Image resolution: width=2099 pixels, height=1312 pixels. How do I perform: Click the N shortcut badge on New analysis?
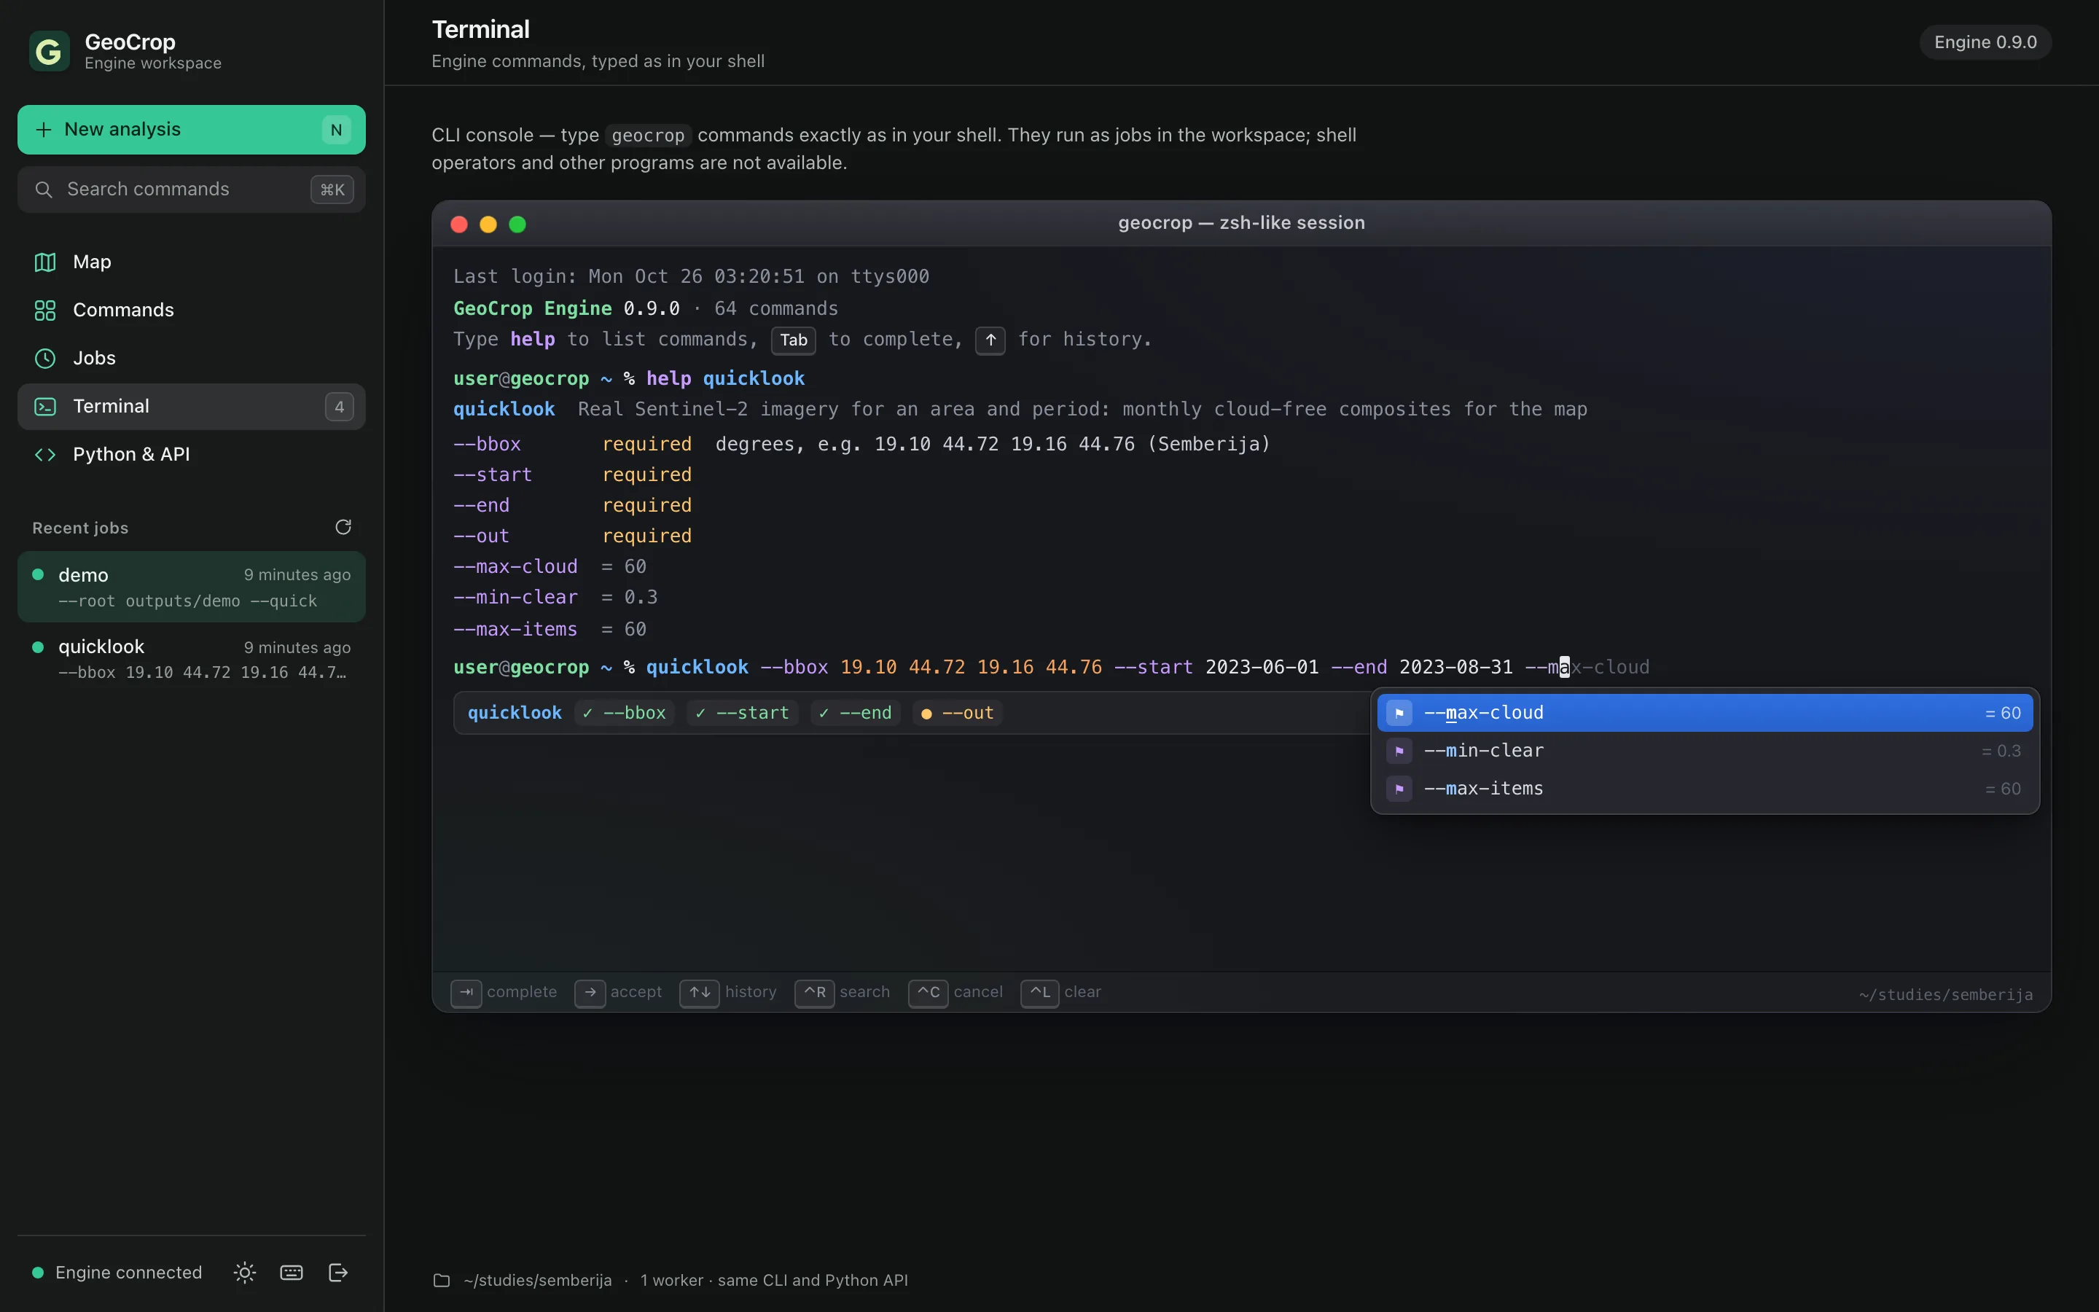[x=337, y=130]
